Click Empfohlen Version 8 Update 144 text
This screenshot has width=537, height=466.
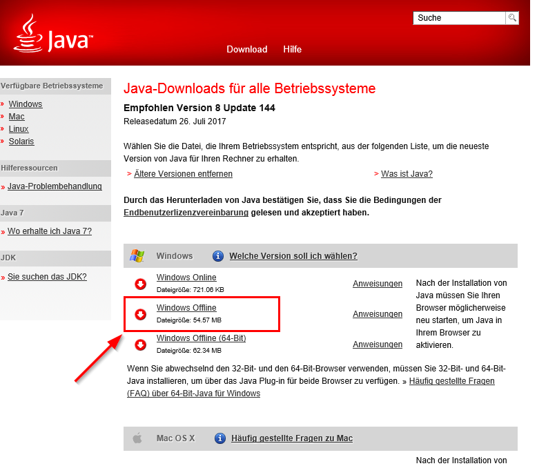[x=199, y=108]
